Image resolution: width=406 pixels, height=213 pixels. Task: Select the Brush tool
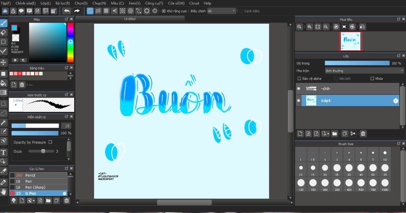pyautogui.click(x=3, y=23)
